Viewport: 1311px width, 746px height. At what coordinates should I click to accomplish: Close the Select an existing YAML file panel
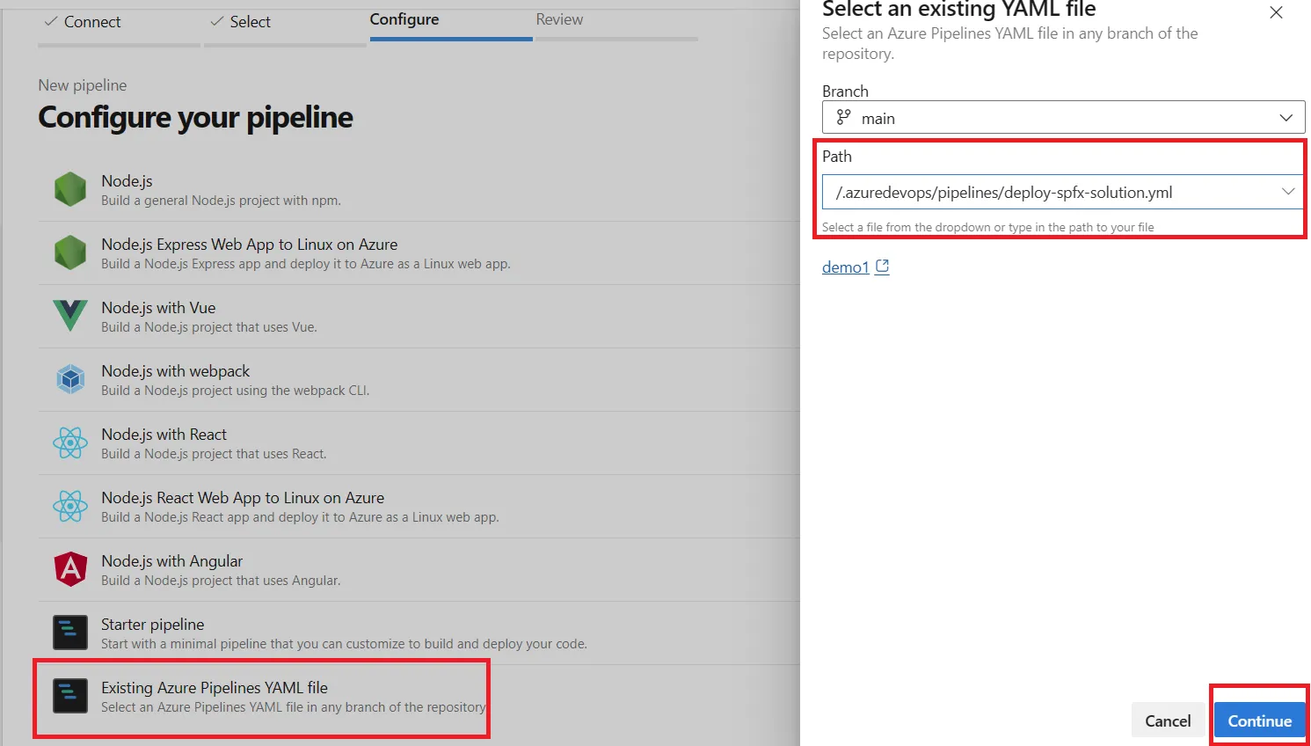1276,12
